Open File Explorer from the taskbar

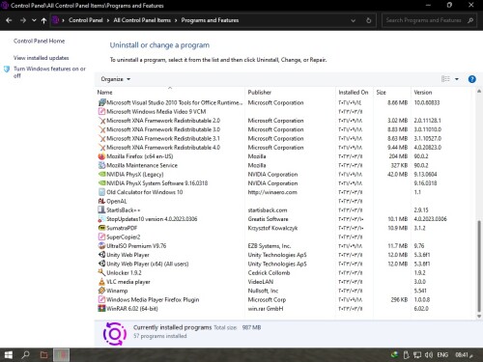point(43,355)
